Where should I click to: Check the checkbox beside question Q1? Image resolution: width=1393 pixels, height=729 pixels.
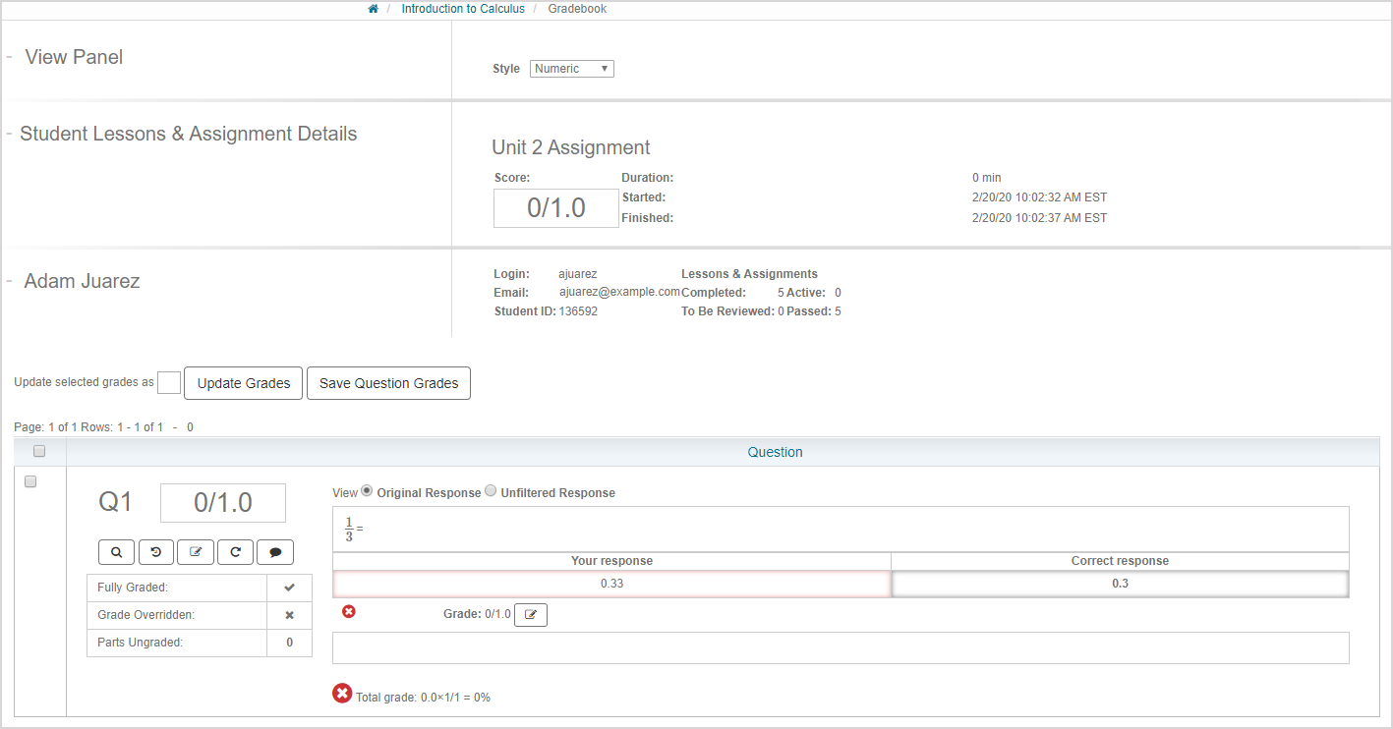click(30, 481)
